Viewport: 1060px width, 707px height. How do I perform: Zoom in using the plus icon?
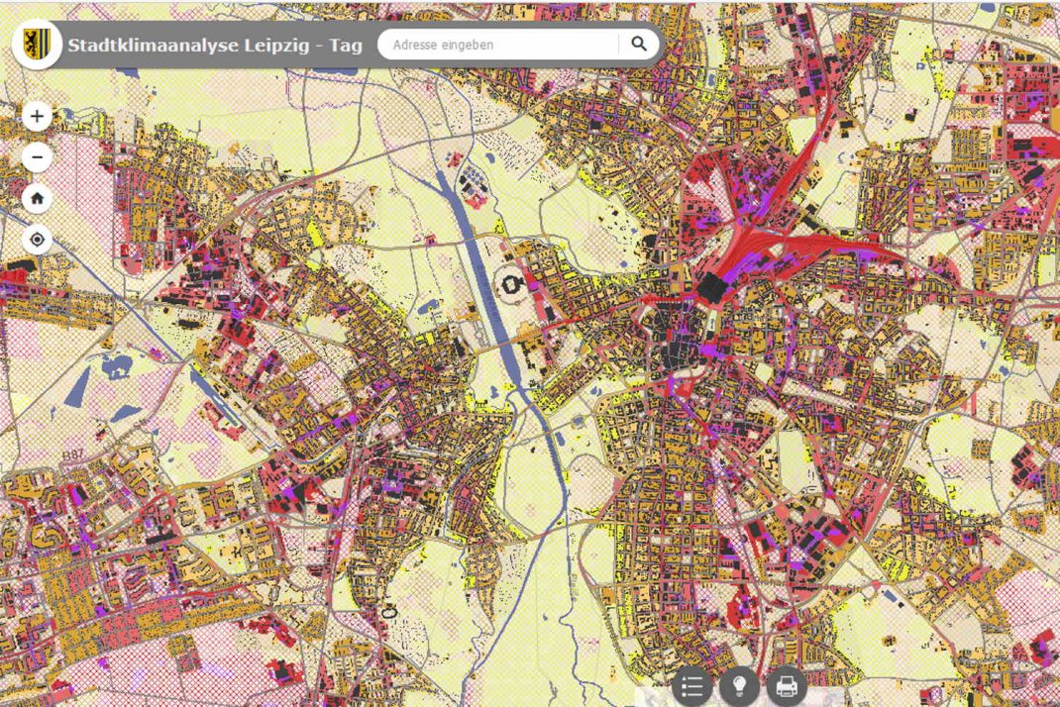[x=36, y=116]
